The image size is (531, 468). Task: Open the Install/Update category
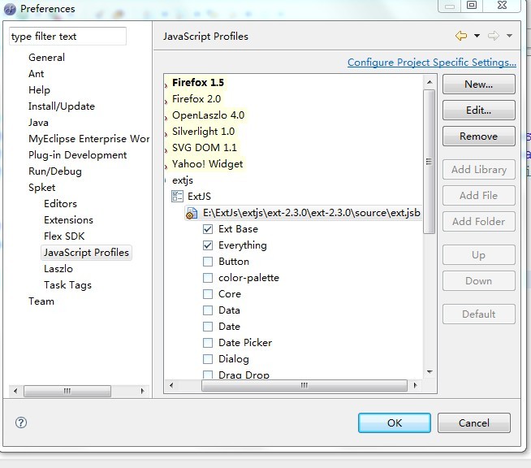[62, 106]
